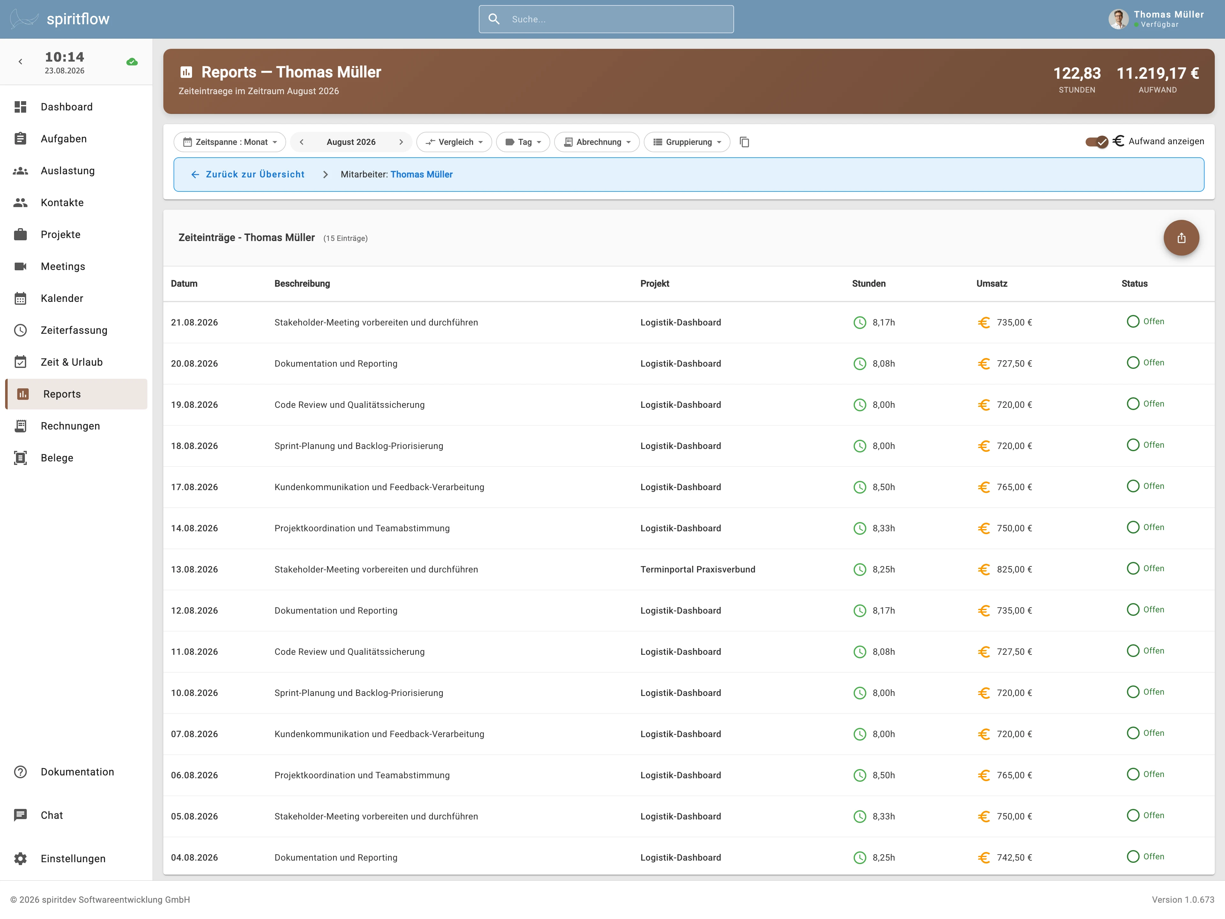
Task: Open Projekte in the sidebar
Action: [x=77, y=234]
